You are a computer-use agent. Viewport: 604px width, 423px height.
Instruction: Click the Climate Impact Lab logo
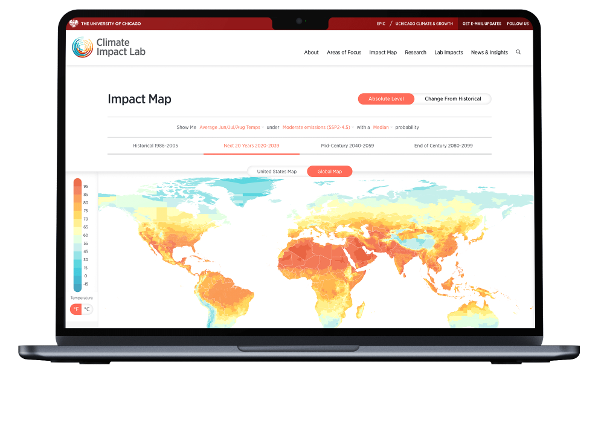click(109, 47)
